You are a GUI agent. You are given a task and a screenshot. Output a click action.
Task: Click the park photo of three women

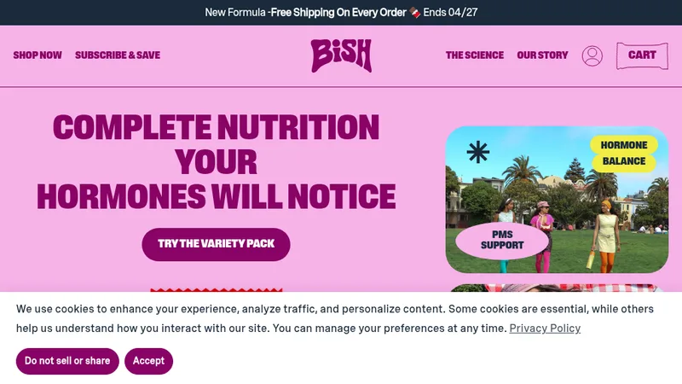pyautogui.click(x=557, y=200)
